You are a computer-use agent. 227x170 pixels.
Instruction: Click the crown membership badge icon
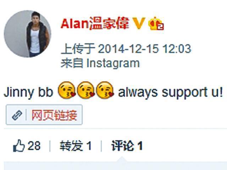coord(156,24)
